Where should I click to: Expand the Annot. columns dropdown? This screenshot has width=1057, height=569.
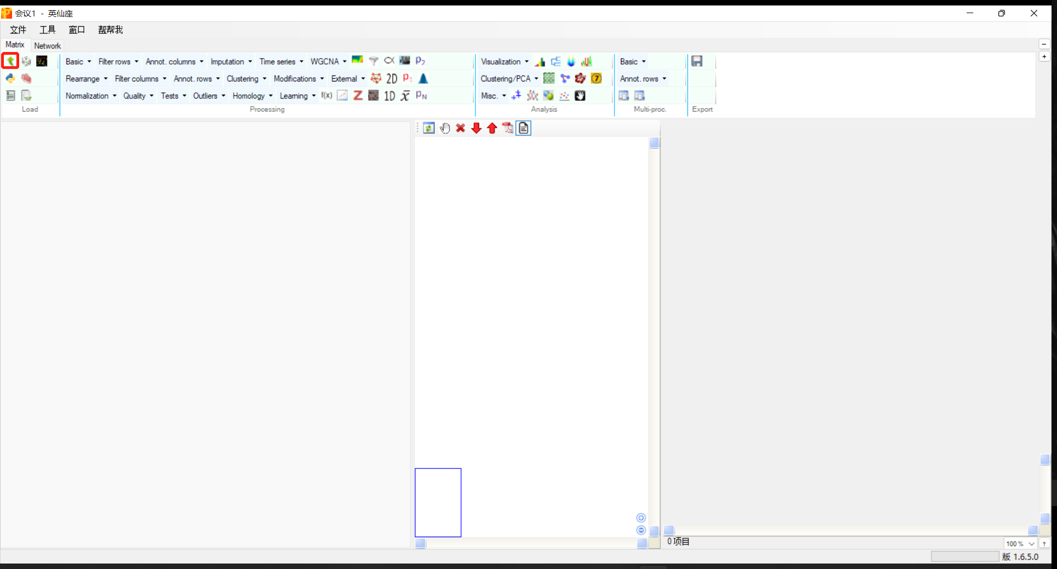pos(175,61)
